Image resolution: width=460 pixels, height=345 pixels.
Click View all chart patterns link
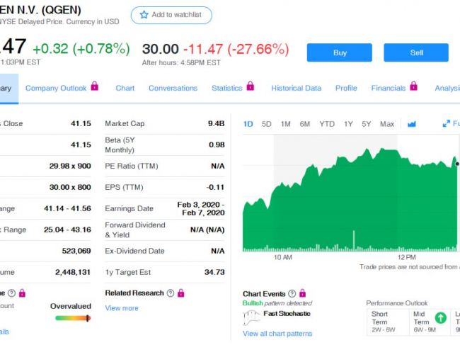[277, 334]
